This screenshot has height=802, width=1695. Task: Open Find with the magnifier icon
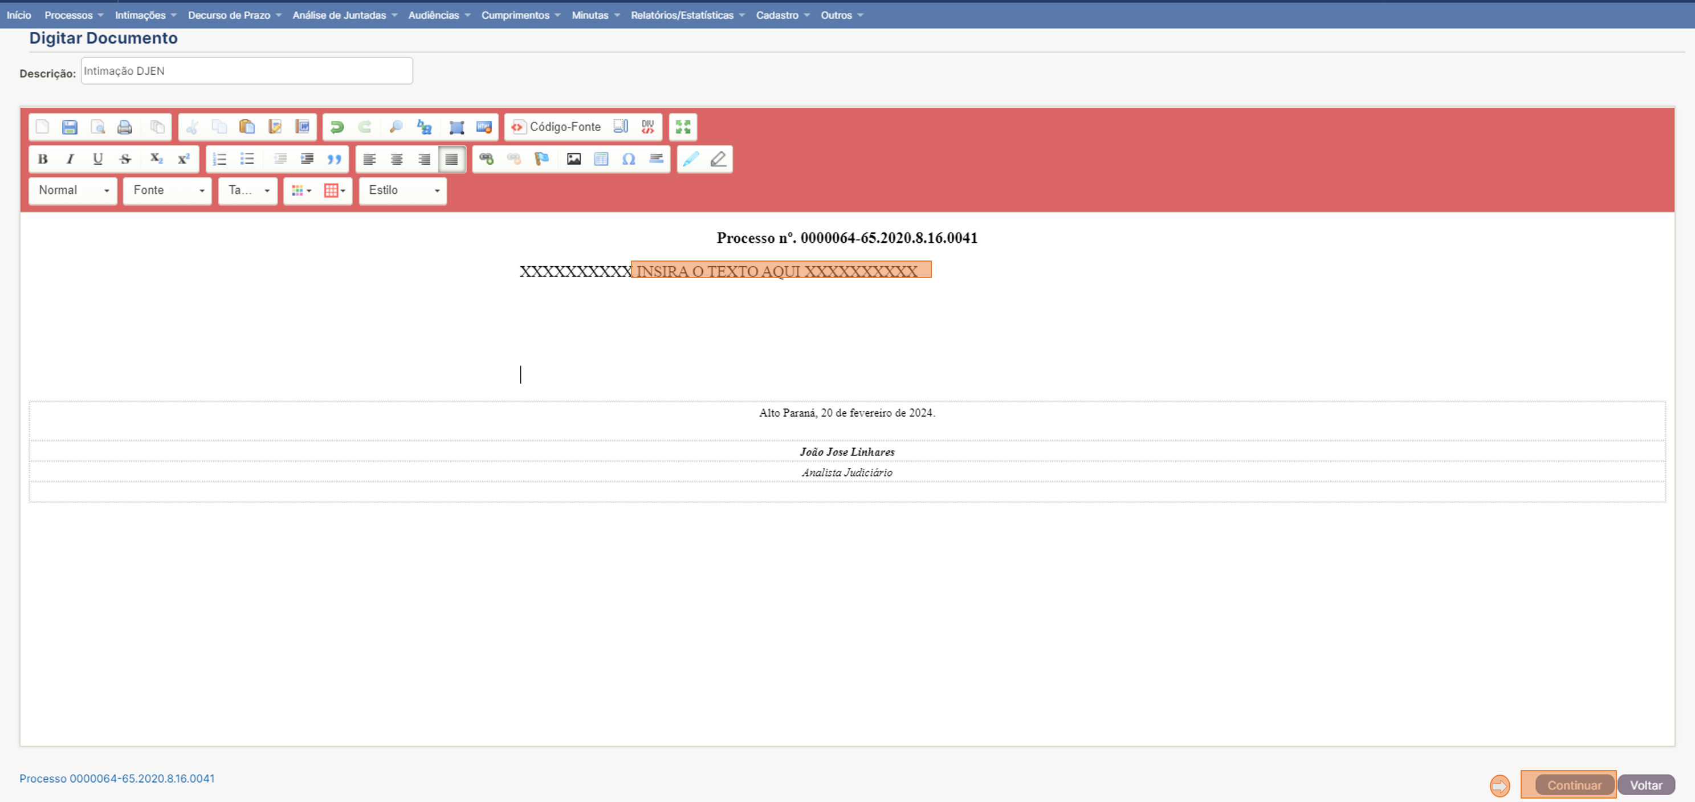click(x=396, y=127)
